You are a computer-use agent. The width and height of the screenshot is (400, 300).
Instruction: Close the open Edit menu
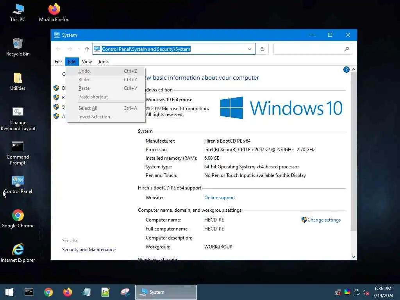point(72,61)
